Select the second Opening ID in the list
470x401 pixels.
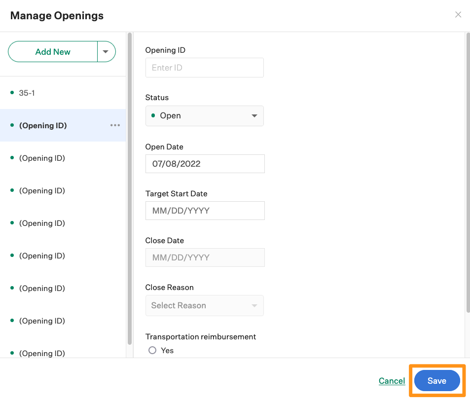43,158
